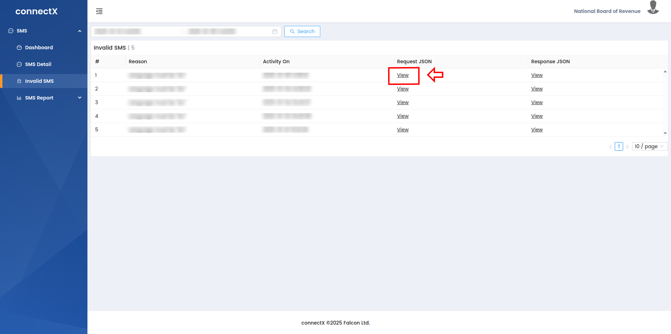Click the table scrollbar down arrow
Image resolution: width=671 pixels, height=334 pixels.
click(665, 133)
